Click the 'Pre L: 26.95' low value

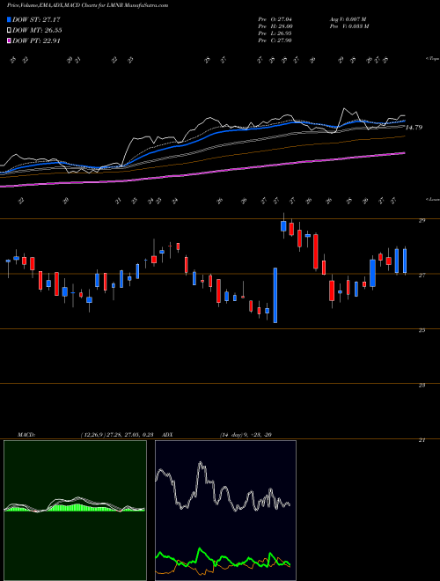tap(275, 33)
